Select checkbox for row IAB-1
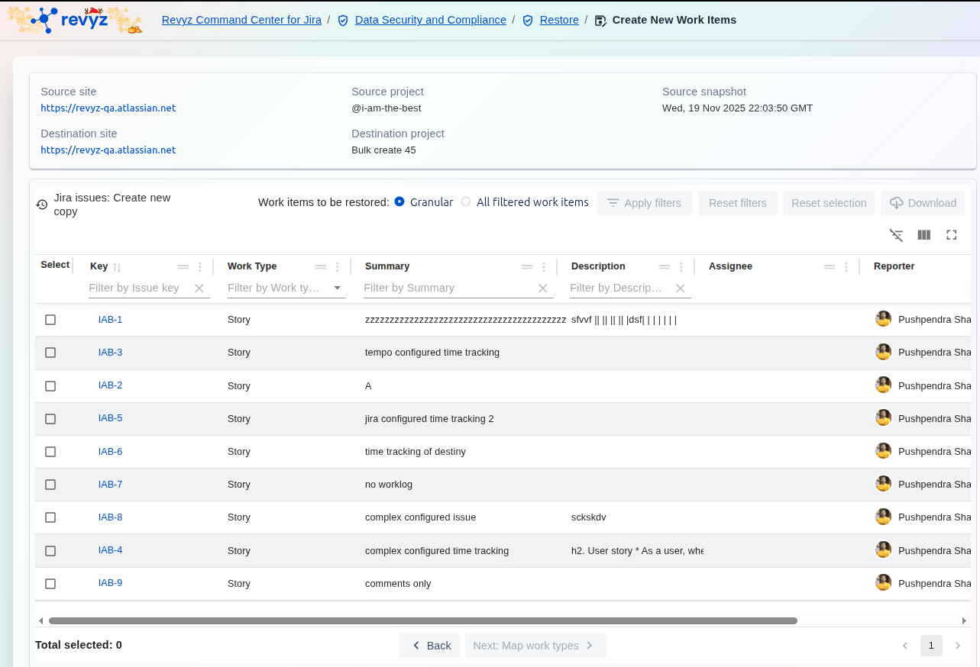 (50, 320)
